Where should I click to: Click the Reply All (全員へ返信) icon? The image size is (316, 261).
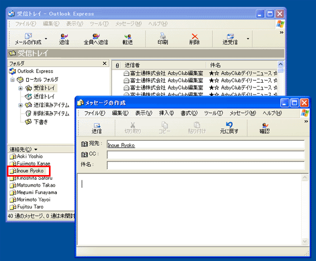[x=96, y=36]
